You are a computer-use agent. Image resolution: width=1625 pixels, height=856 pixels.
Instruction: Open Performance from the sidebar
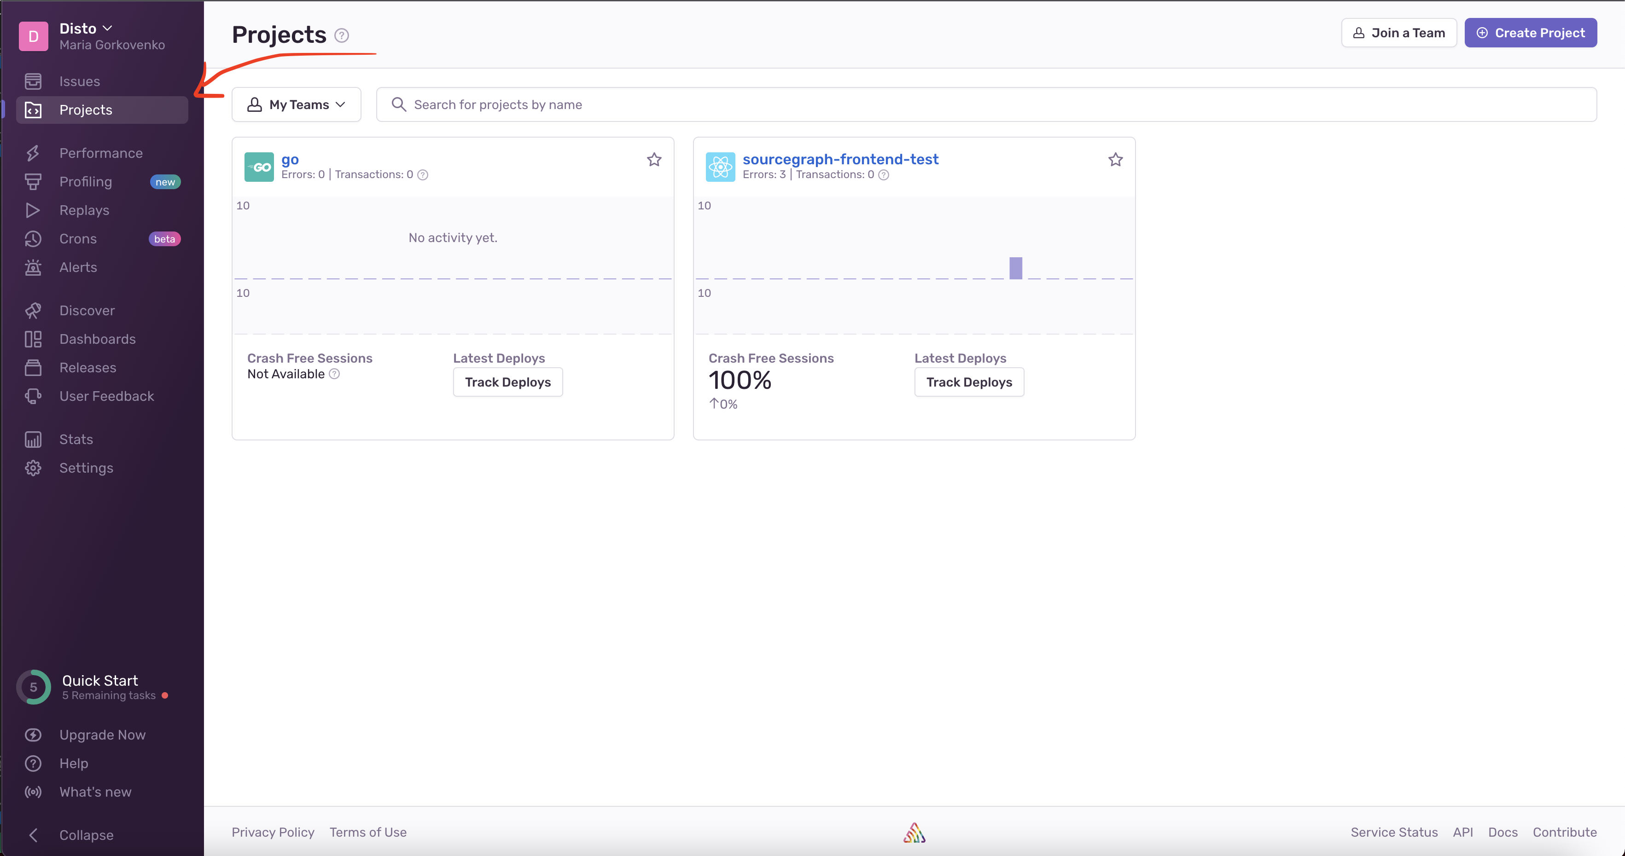click(101, 153)
